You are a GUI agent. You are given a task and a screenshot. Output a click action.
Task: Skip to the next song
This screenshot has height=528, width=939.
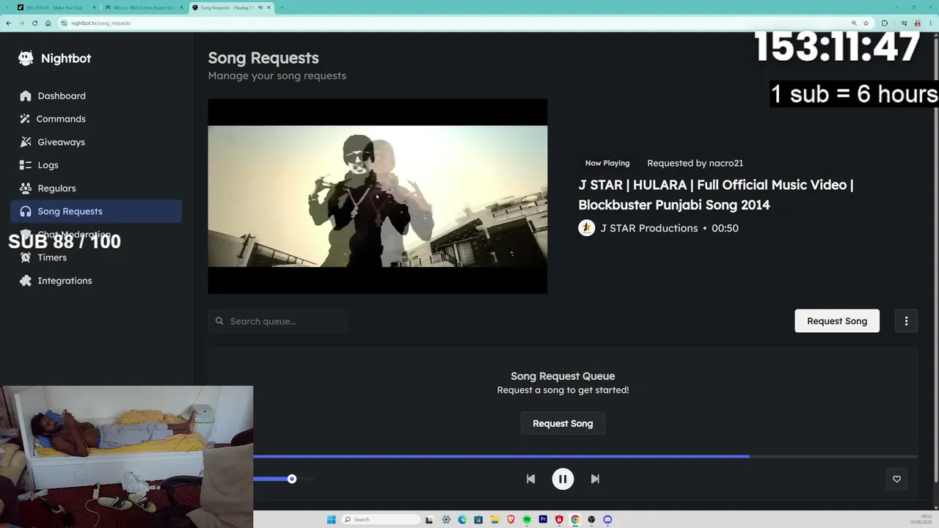point(595,479)
